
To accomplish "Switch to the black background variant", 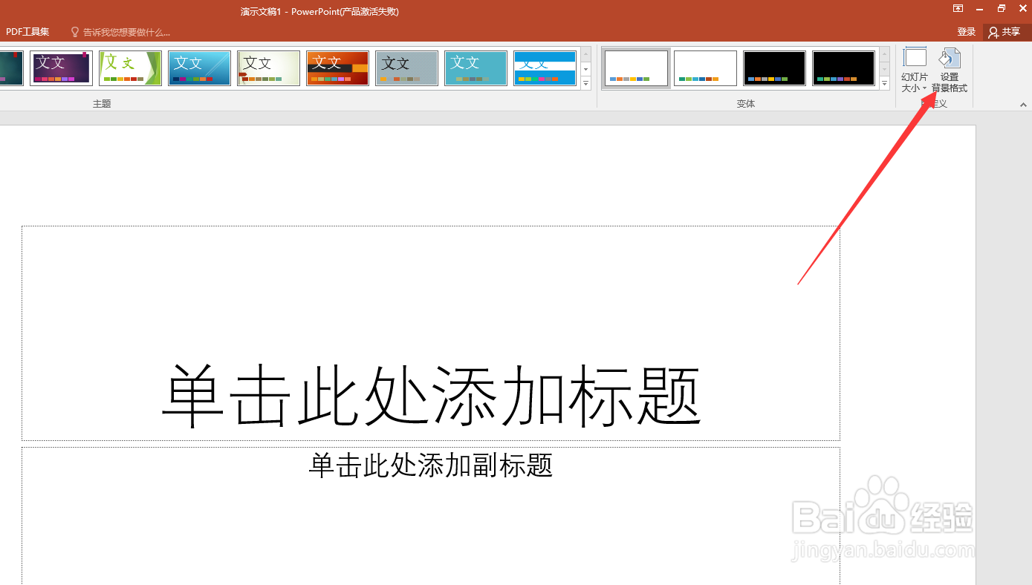I will click(774, 68).
